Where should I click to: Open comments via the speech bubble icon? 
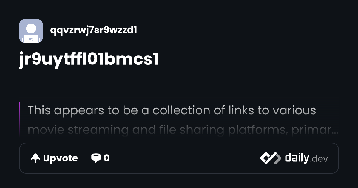click(96, 158)
